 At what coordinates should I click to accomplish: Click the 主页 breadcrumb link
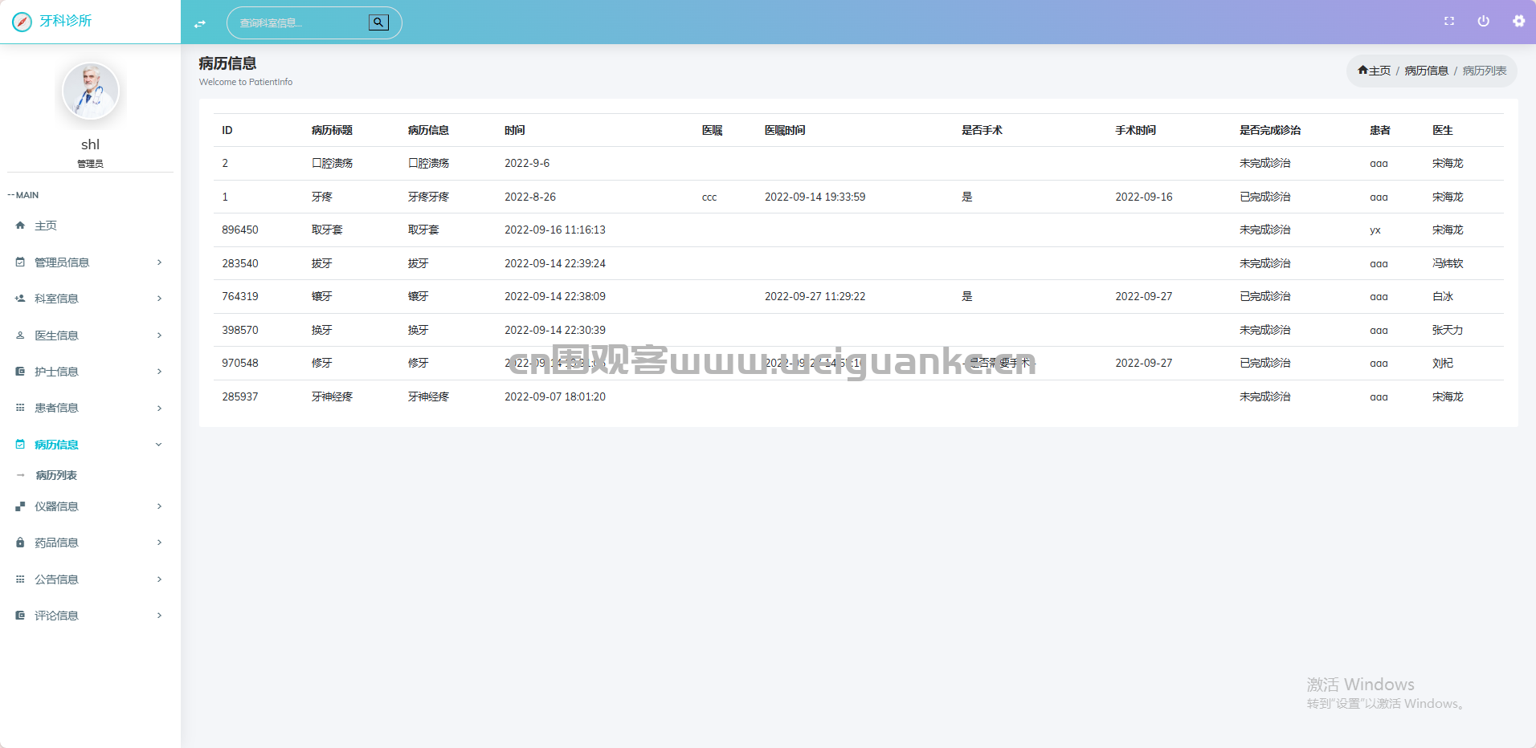click(1375, 71)
